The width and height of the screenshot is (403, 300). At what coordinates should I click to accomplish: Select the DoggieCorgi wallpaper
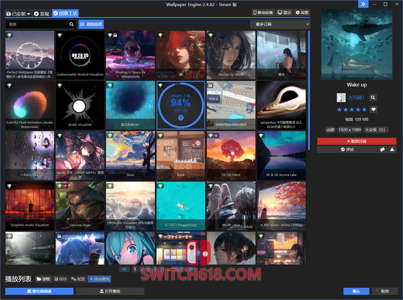pos(181,205)
